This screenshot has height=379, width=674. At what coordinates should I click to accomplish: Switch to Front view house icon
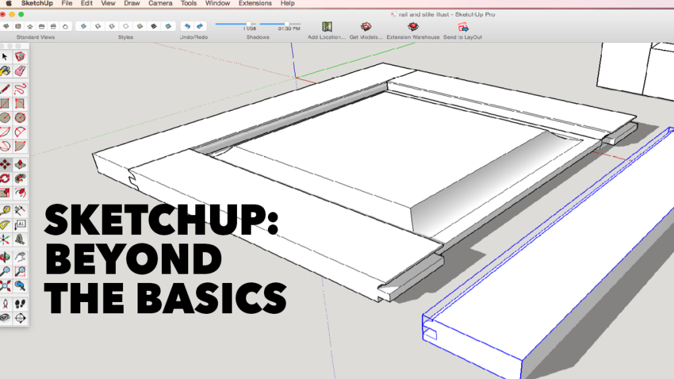click(30, 26)
